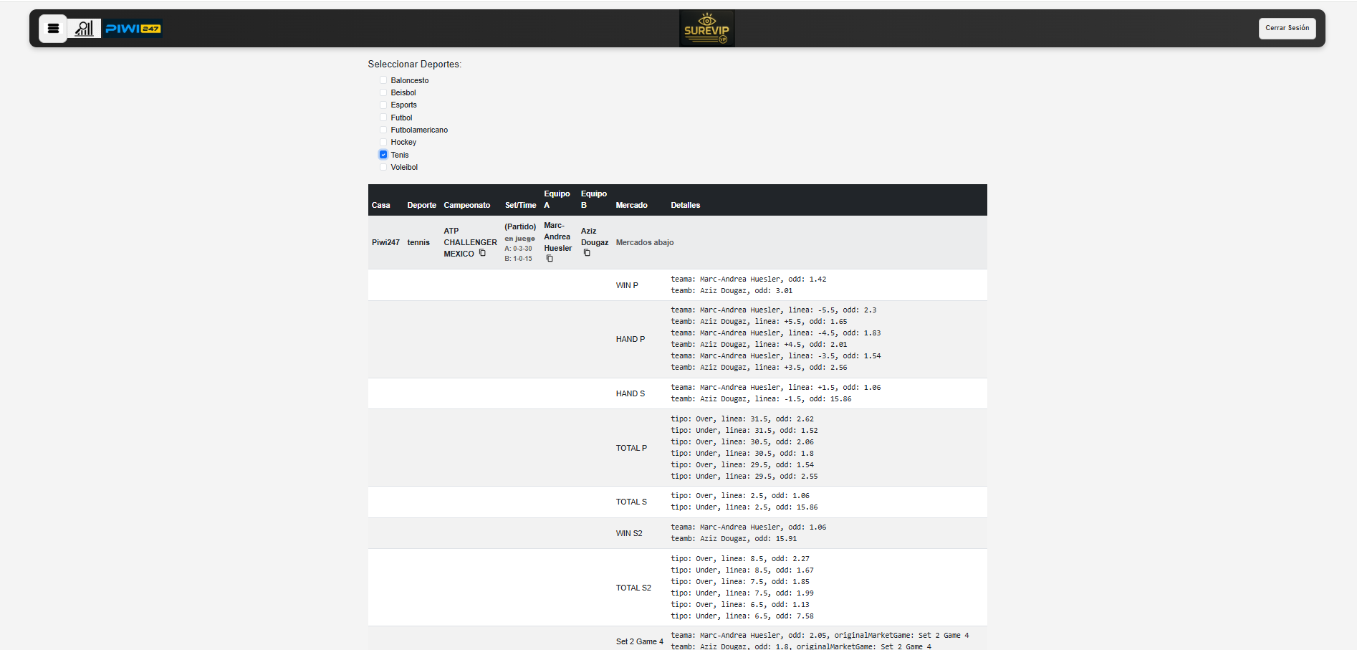Enable the Hockey sport filter

point(383,142)
